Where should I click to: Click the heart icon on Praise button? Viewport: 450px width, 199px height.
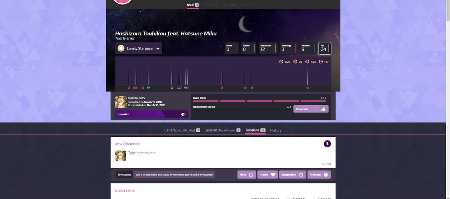[x=273, y=175]
